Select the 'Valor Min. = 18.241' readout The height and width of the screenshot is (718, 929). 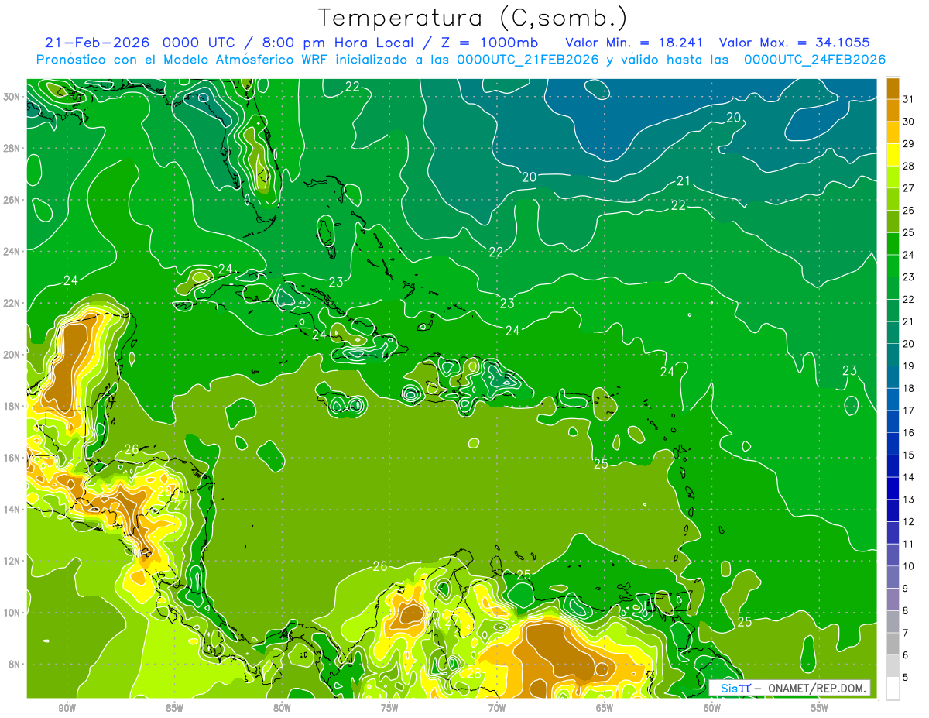tap(636, 42)
